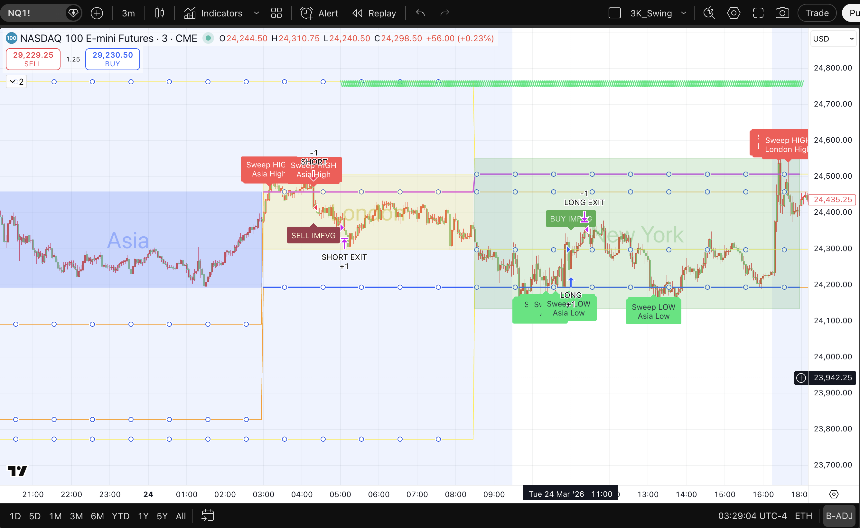Click the Tue 24 Mar '26 11:00 time label
This screenshot has width=860, height=528.
click(570, 494)
